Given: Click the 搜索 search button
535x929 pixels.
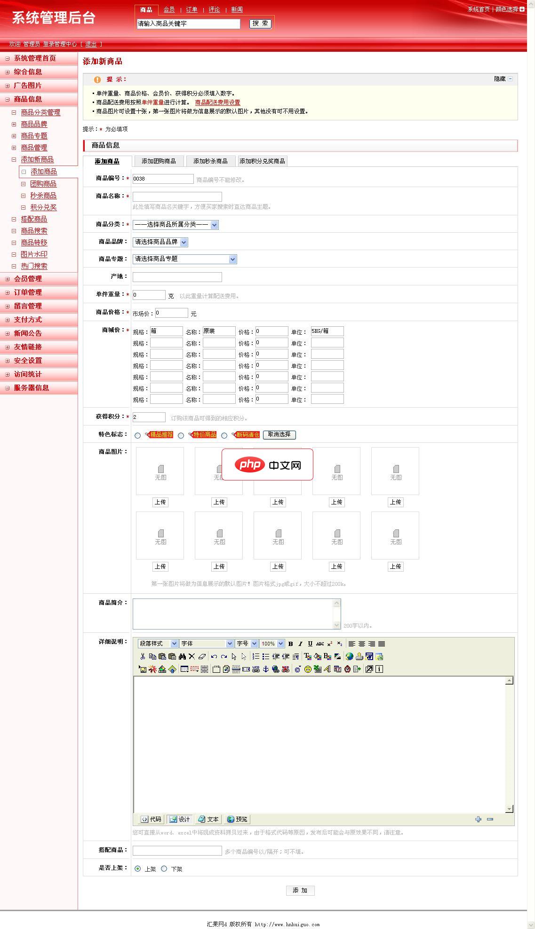Looking at the screenshot, I should [260, 24].
